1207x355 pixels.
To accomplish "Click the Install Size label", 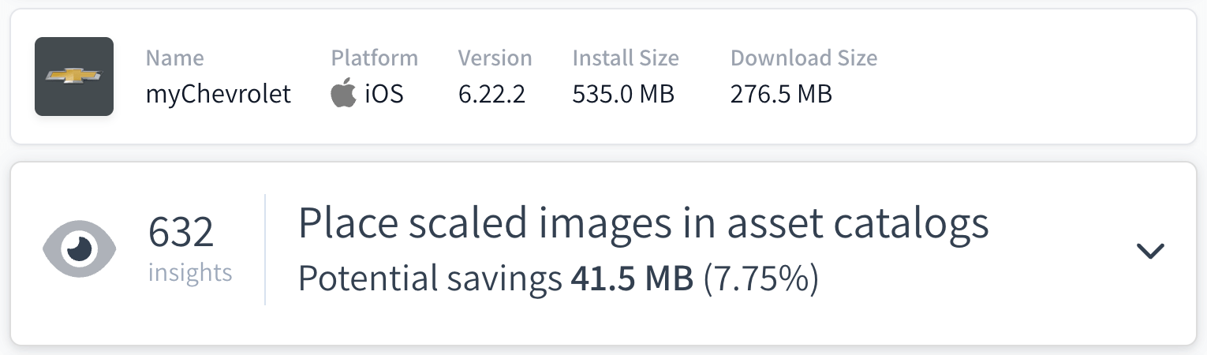I will tap(626, 58).
